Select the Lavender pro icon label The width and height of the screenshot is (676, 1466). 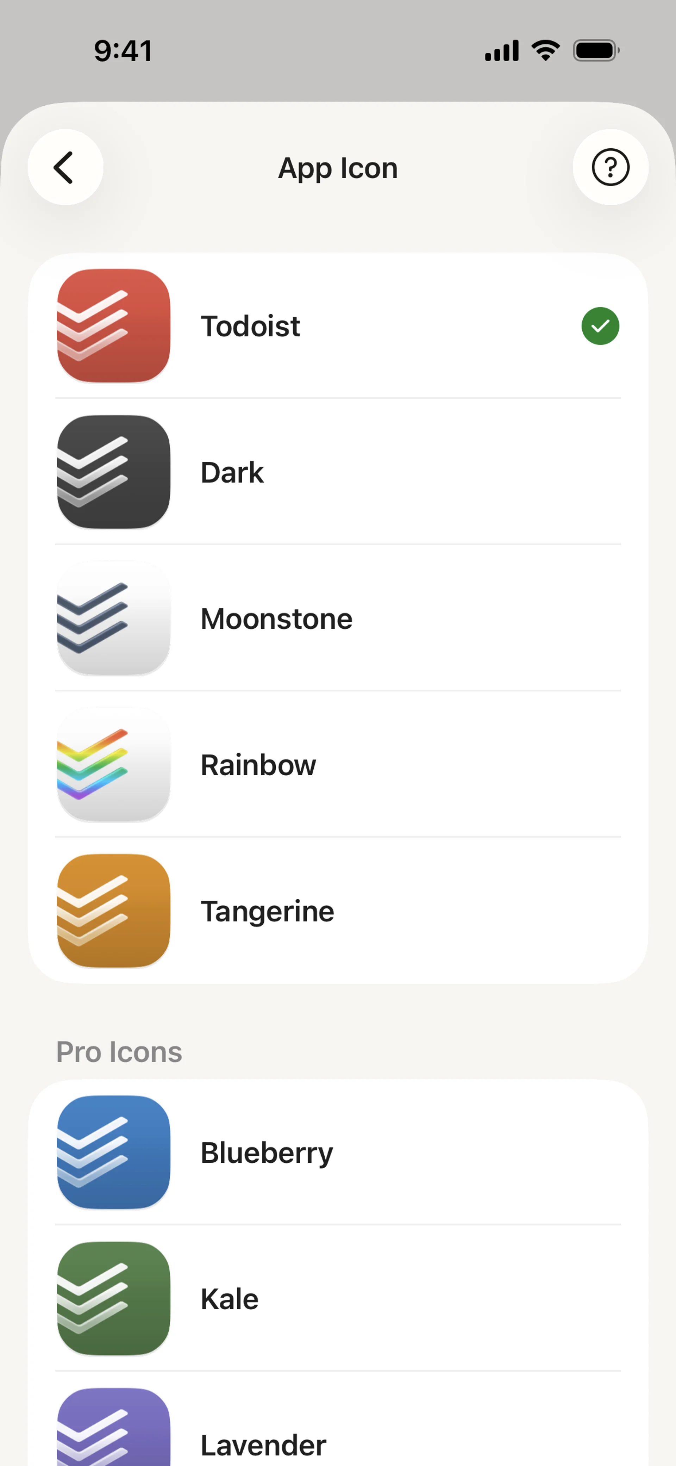pyautogui.click(x=263, y=1445)
